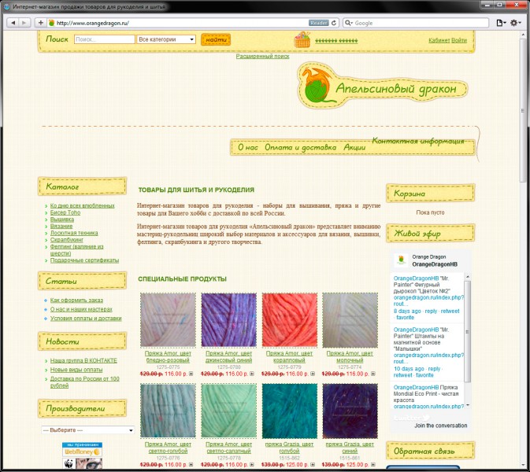Open the Скрапбукинг category

coord(67,239)
